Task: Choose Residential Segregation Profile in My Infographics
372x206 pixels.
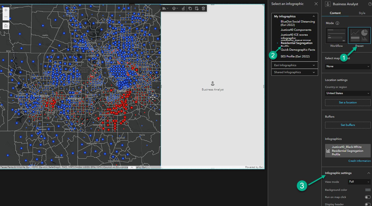Action: click(x=296, y=43)
